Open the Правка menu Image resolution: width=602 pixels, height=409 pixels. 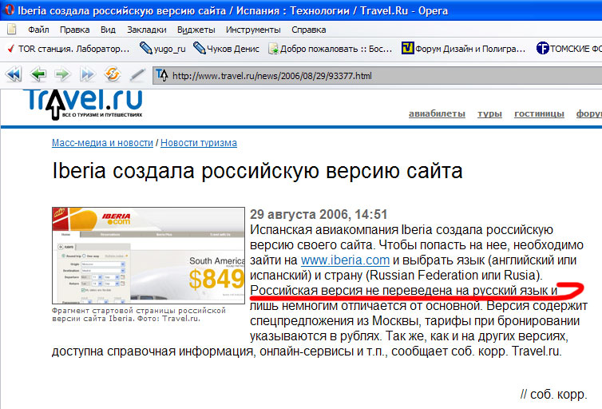[74, 30]
